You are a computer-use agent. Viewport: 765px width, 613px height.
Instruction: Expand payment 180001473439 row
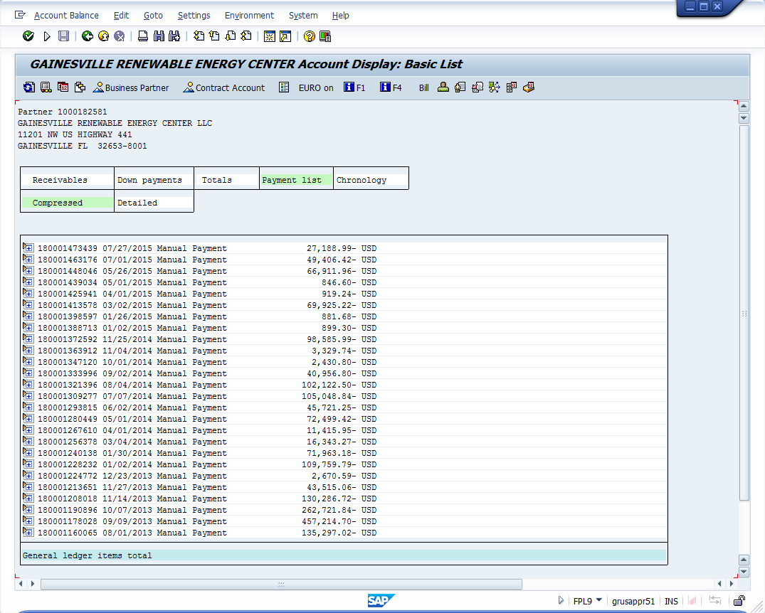click(28, 248)
